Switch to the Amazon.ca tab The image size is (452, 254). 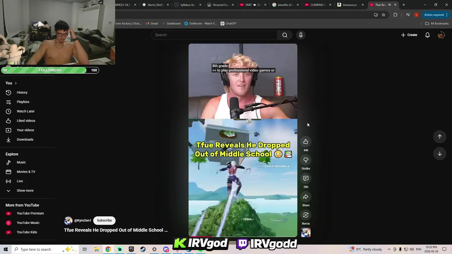tap(350, 5)
